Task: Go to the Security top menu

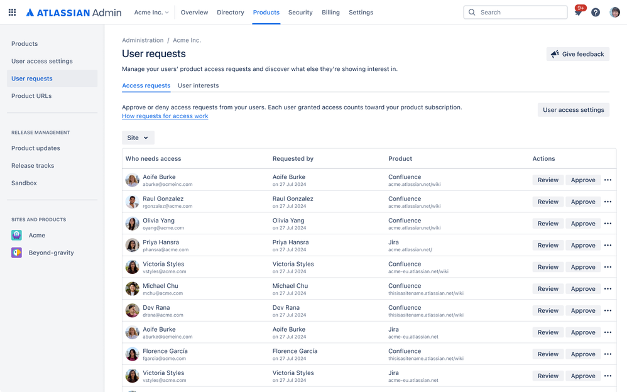Action: click(300, 13)
